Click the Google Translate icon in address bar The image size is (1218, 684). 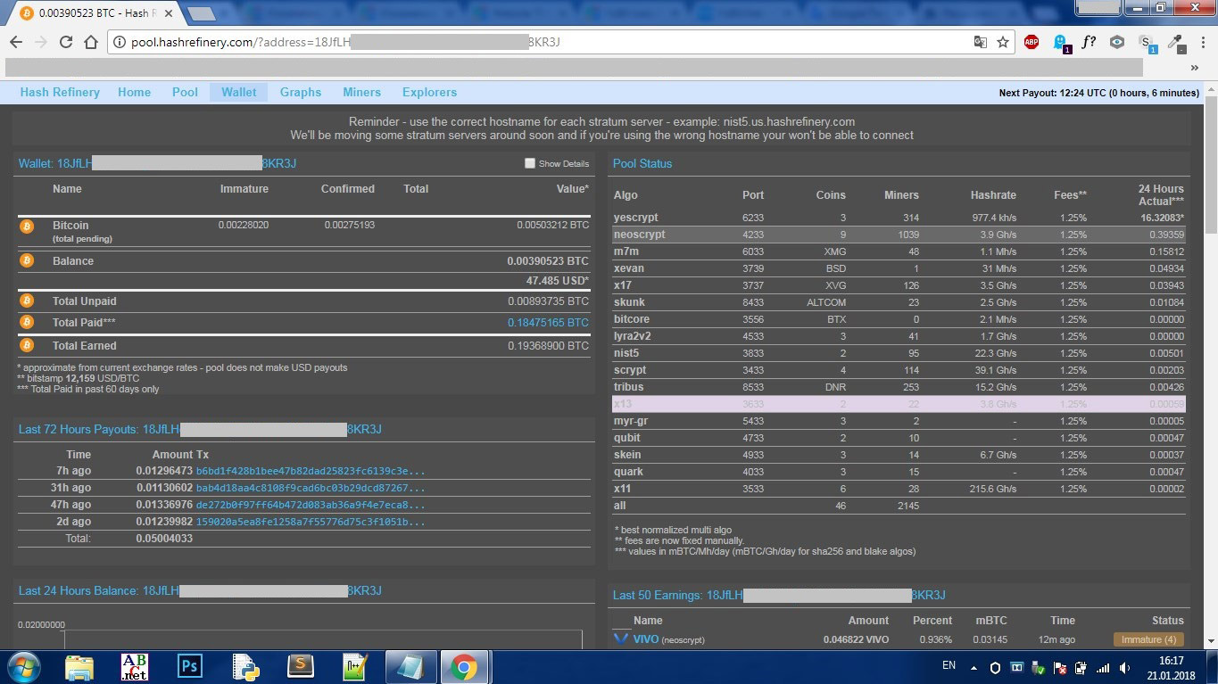(x=981, y=42)
